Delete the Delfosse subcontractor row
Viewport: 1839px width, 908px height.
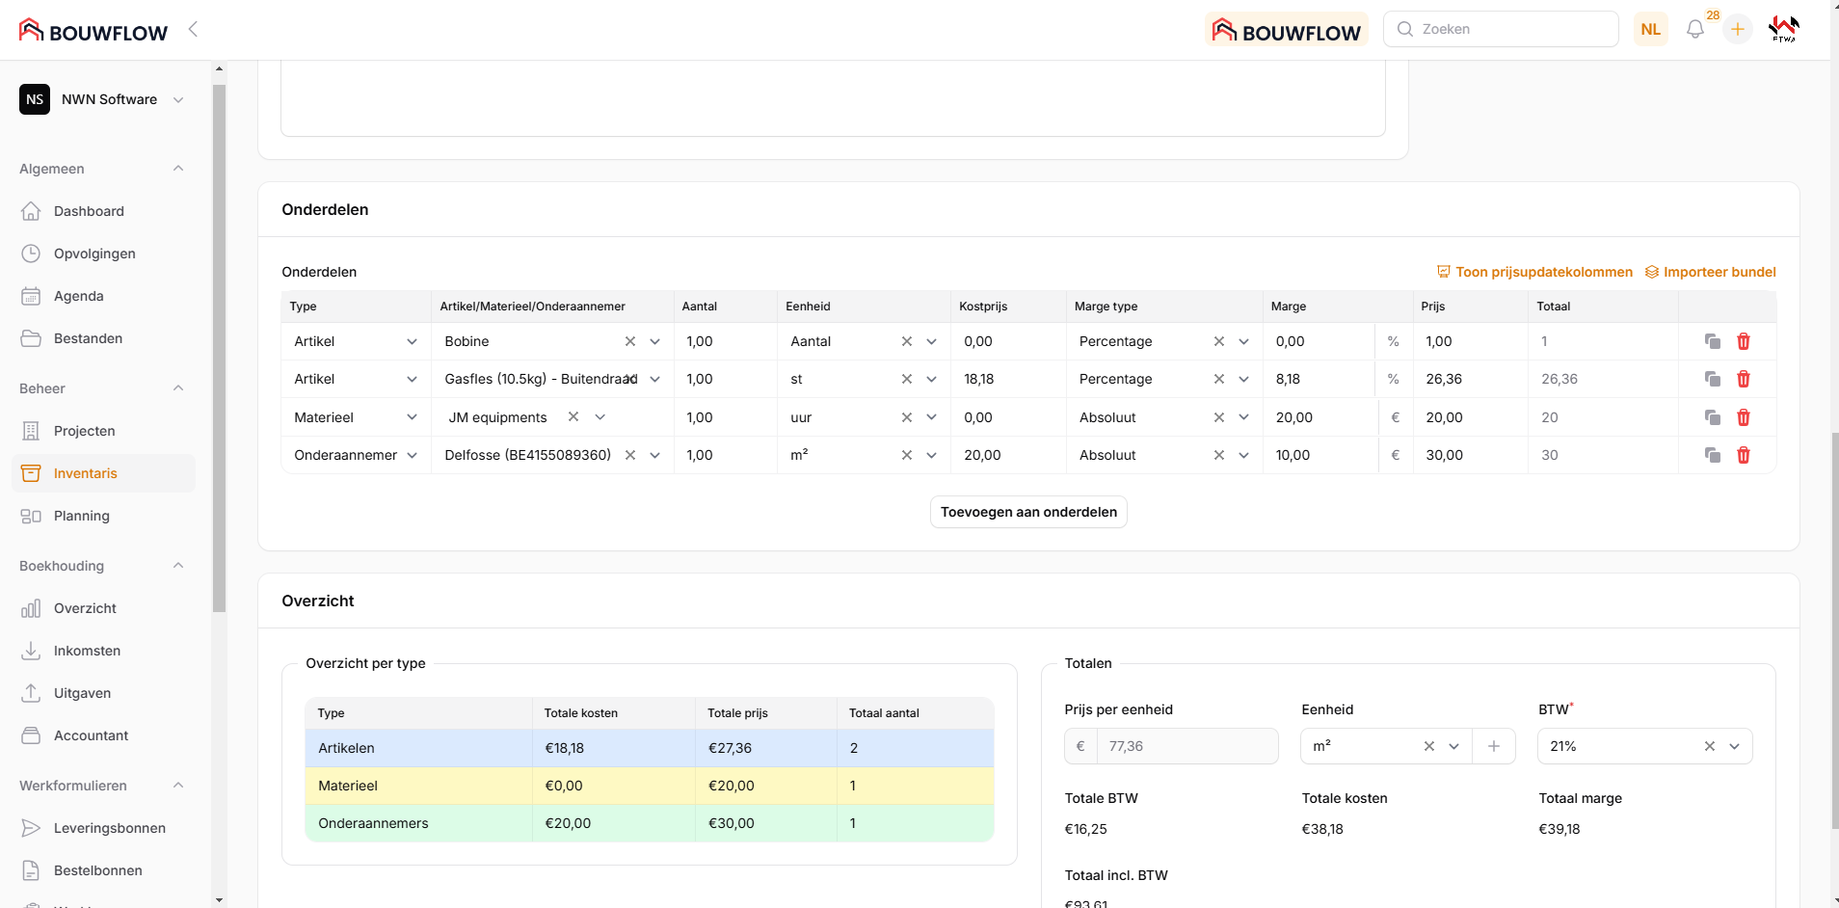click(1743, 455)
